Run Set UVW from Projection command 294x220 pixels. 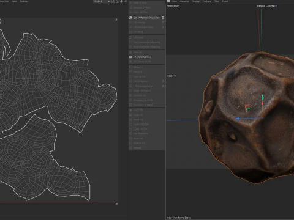146,18
